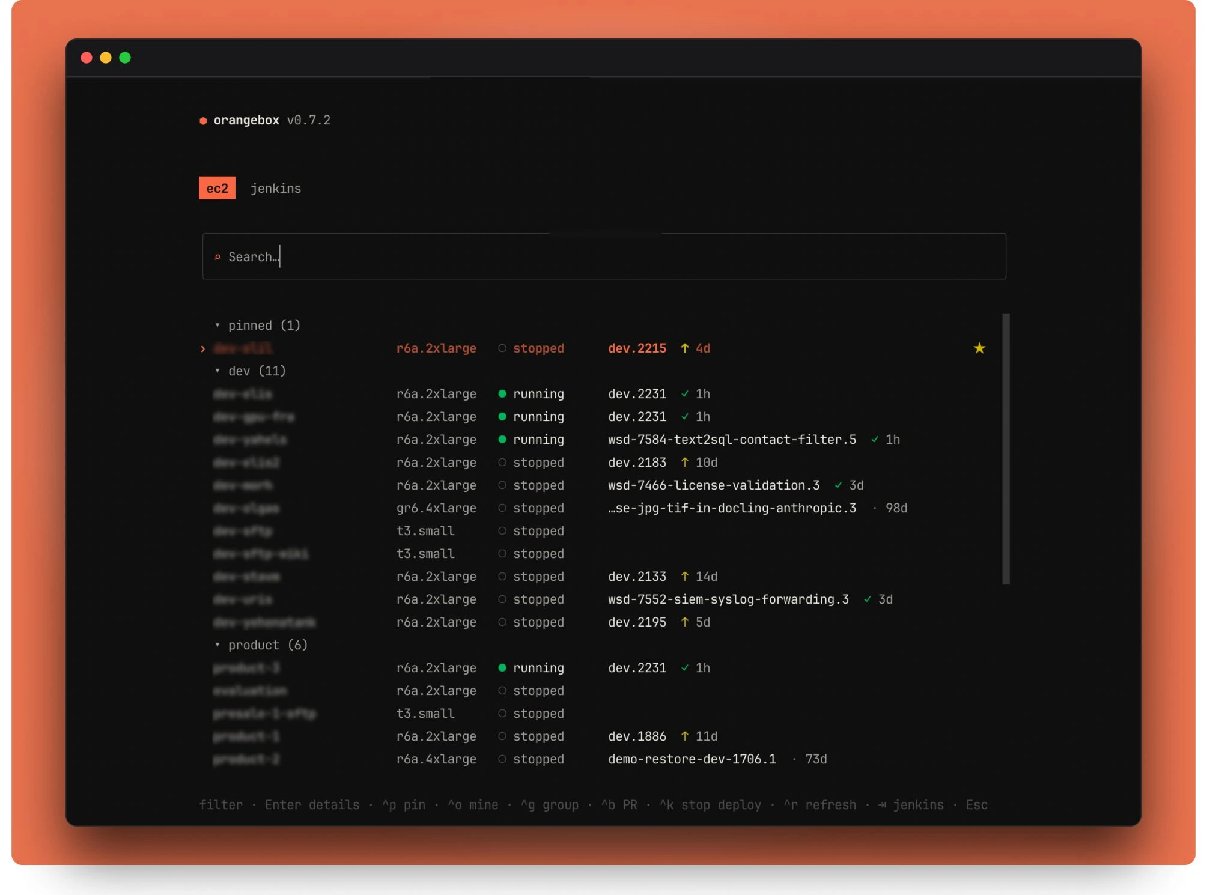Switch to the ec2 tab
This screenshot has width=1207, height=895.
(x=217, y=188)
